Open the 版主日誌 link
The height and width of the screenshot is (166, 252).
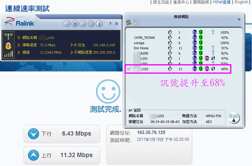tap(161, 2)
